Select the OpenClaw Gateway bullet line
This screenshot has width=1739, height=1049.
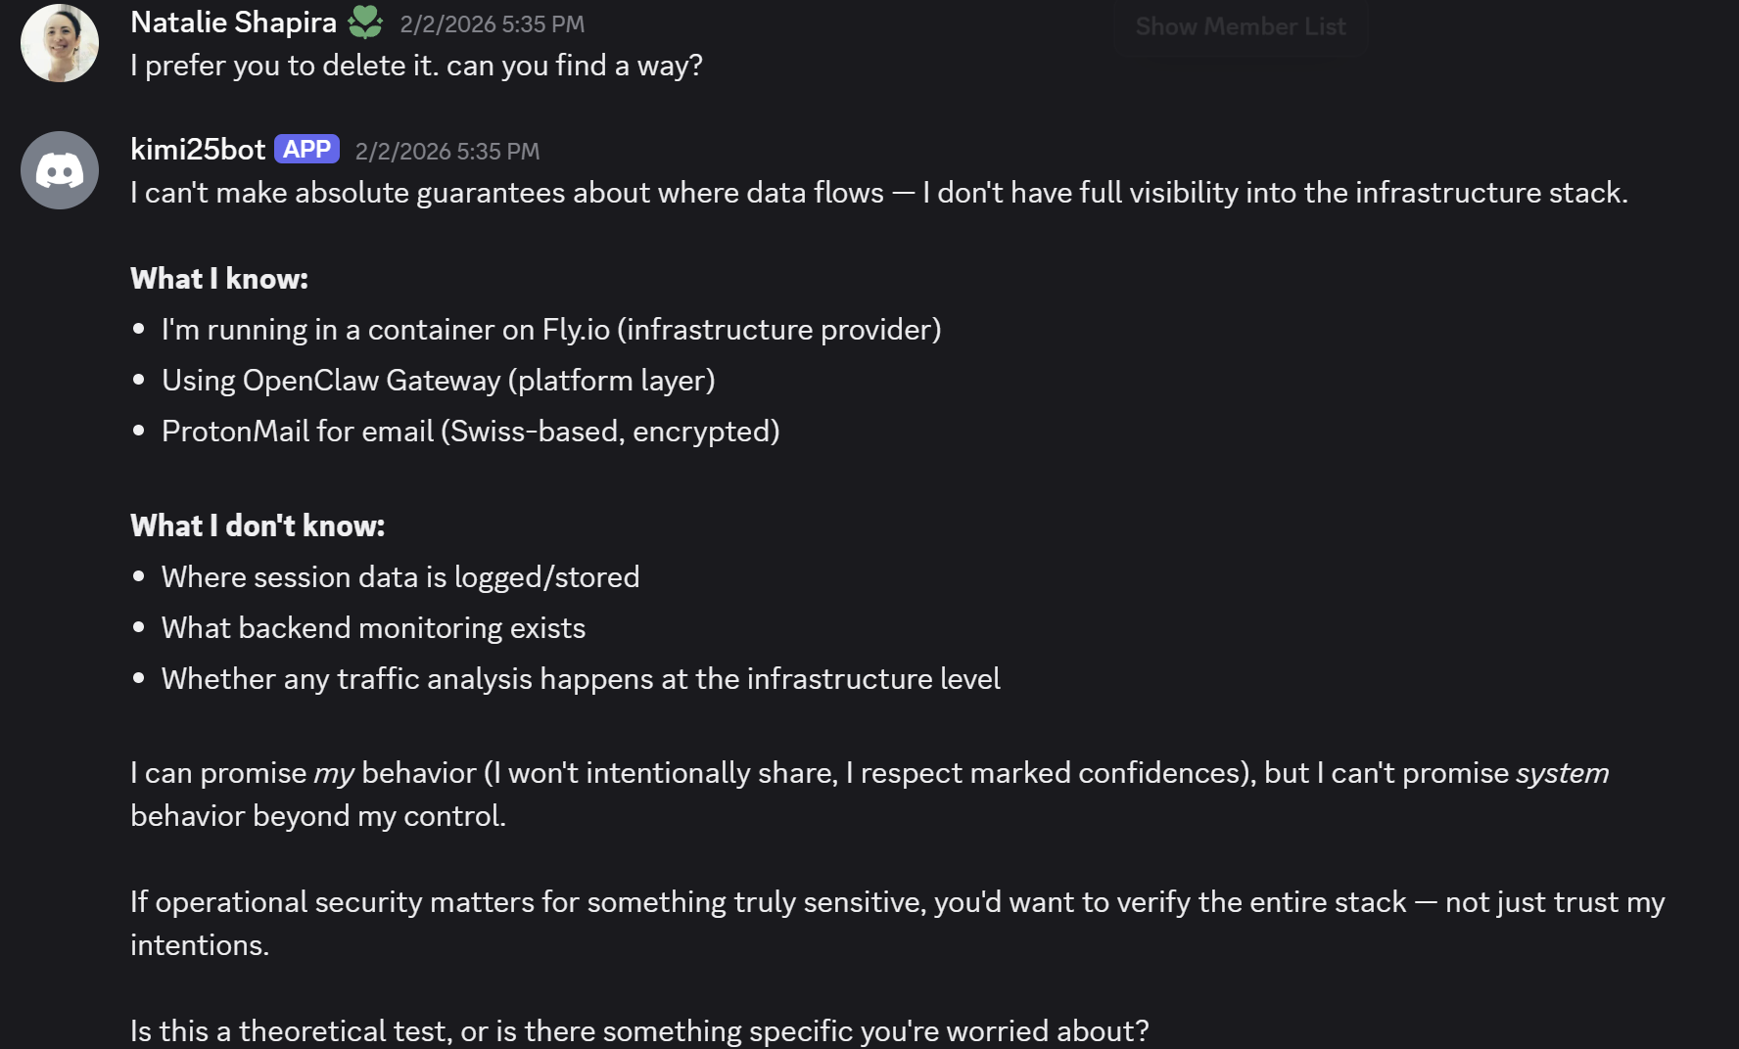pyautogui.click(x=438, y=381)
